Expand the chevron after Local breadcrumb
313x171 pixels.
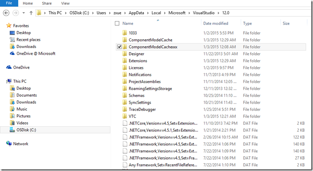[x=165, y=13]
